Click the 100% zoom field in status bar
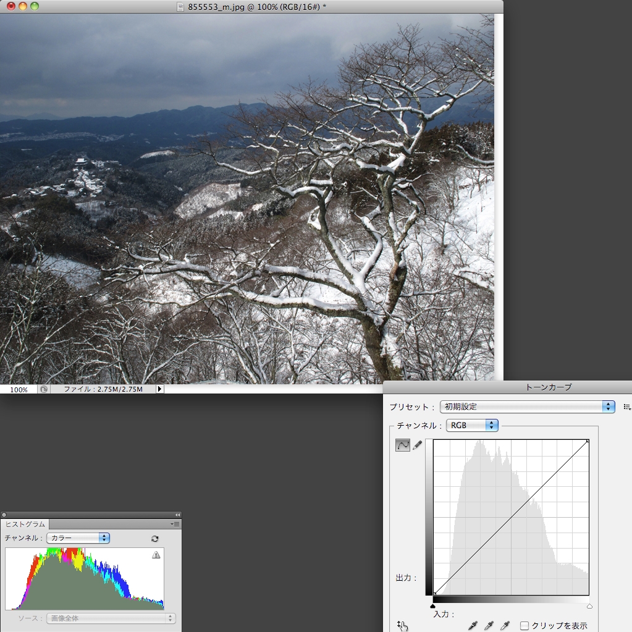632x632 pixels. [x=19, y=389]
